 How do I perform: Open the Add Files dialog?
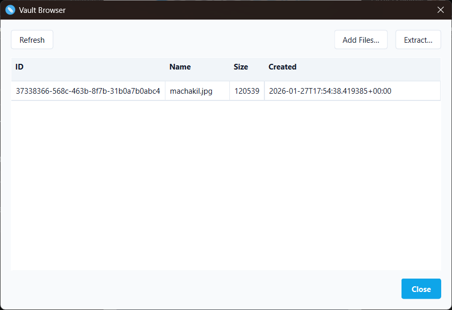[x=361, y=40]
